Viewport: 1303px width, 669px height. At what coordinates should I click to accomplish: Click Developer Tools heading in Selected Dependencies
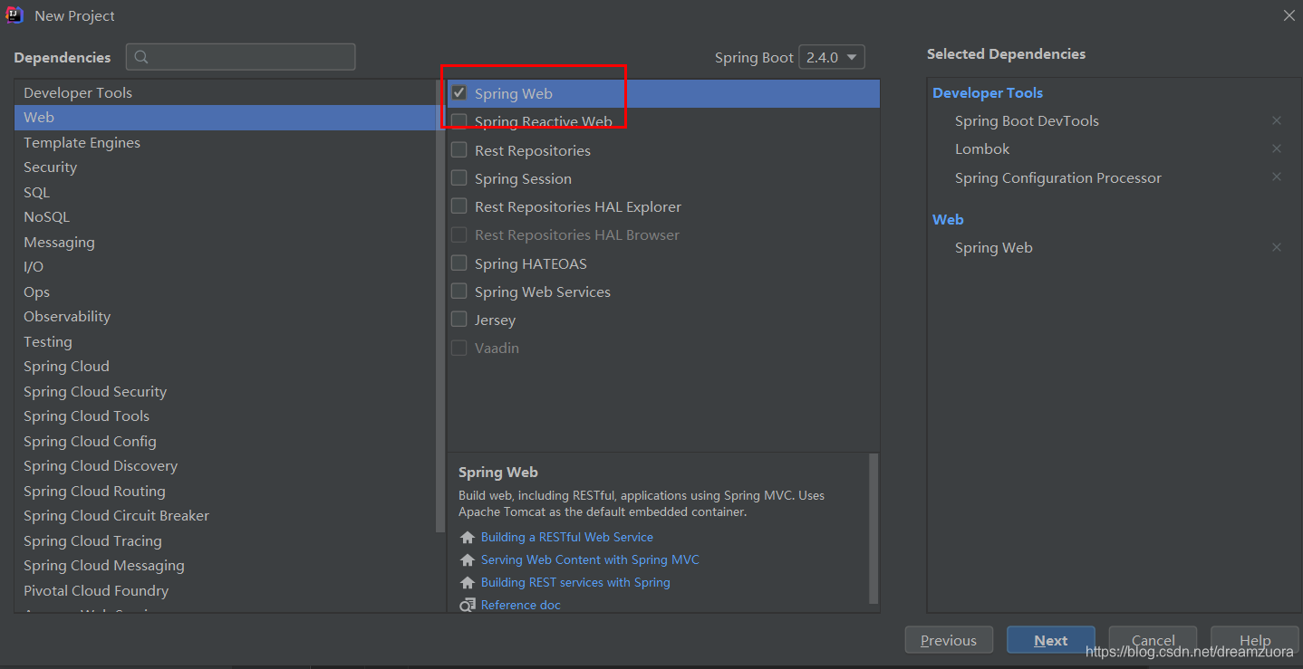pos(988,92)
